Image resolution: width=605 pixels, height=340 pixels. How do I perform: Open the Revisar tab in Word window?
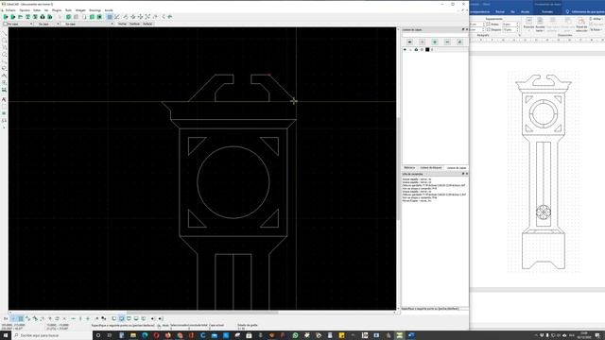pyautogui.click(x=500, y=12)
